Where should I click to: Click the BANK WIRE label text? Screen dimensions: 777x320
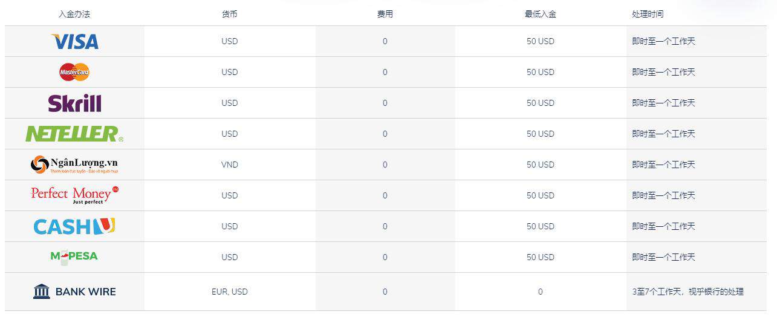(x=86, y=292)
